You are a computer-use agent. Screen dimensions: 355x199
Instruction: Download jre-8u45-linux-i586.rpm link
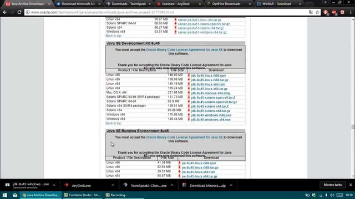point(199,163)
